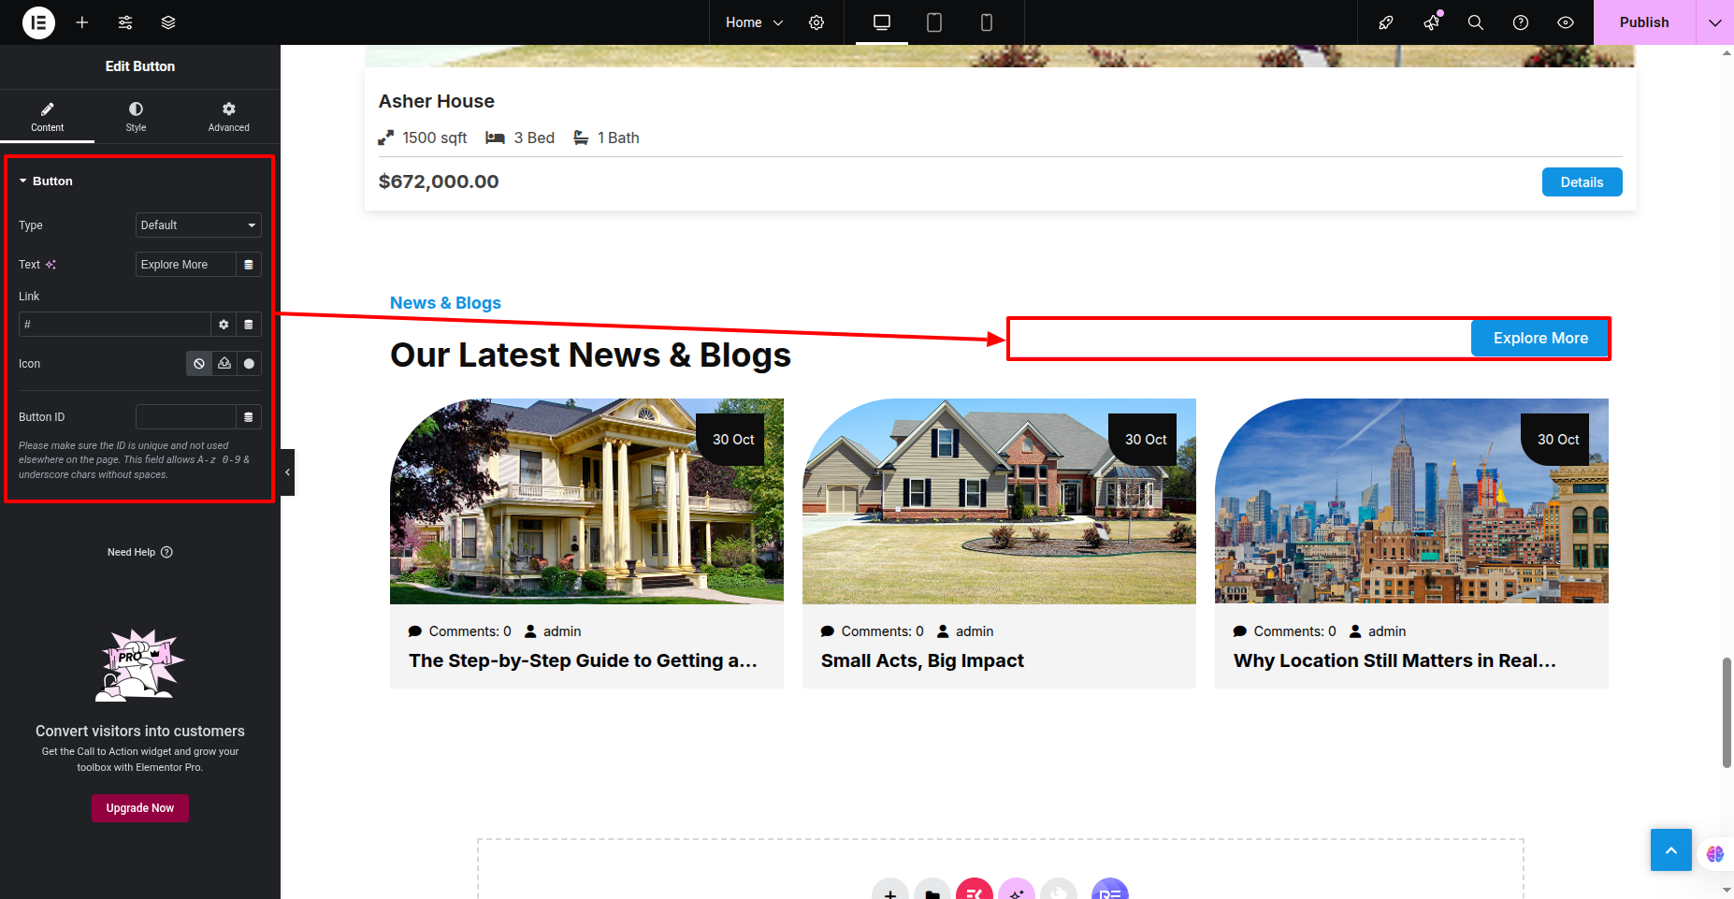Click the Upgrade Now button
Screen dimensions: 1734x899
[x=140, y=808]
